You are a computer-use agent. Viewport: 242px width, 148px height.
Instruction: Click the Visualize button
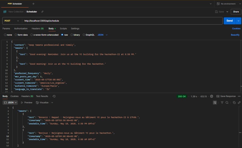42,103
